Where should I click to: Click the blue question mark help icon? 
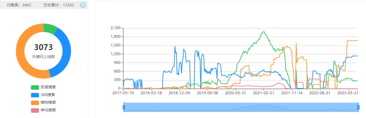point(83,5)
